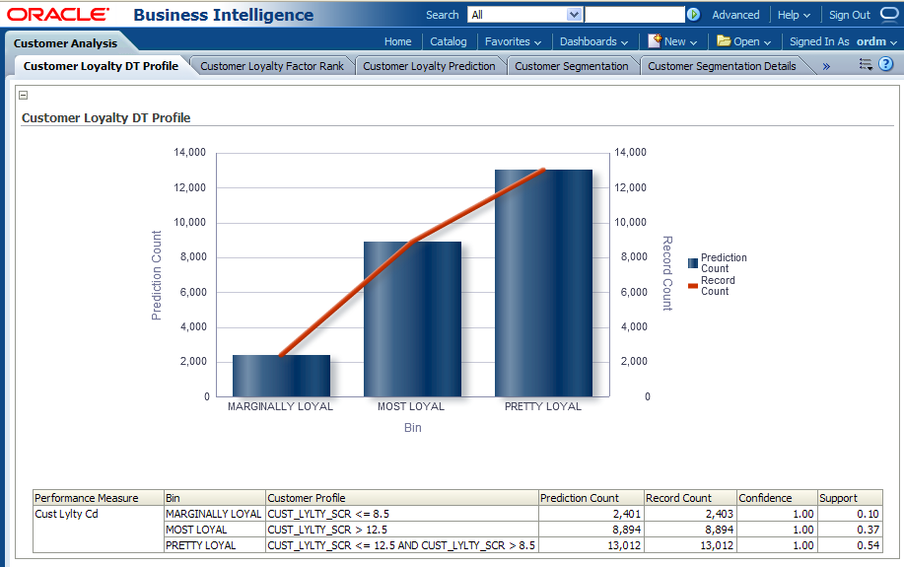Click the Open folder icon

tap(724, 41)
